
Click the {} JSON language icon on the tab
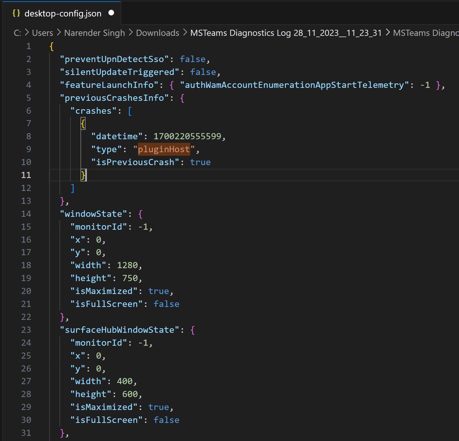pyautogui.click(x=16, y=14)
